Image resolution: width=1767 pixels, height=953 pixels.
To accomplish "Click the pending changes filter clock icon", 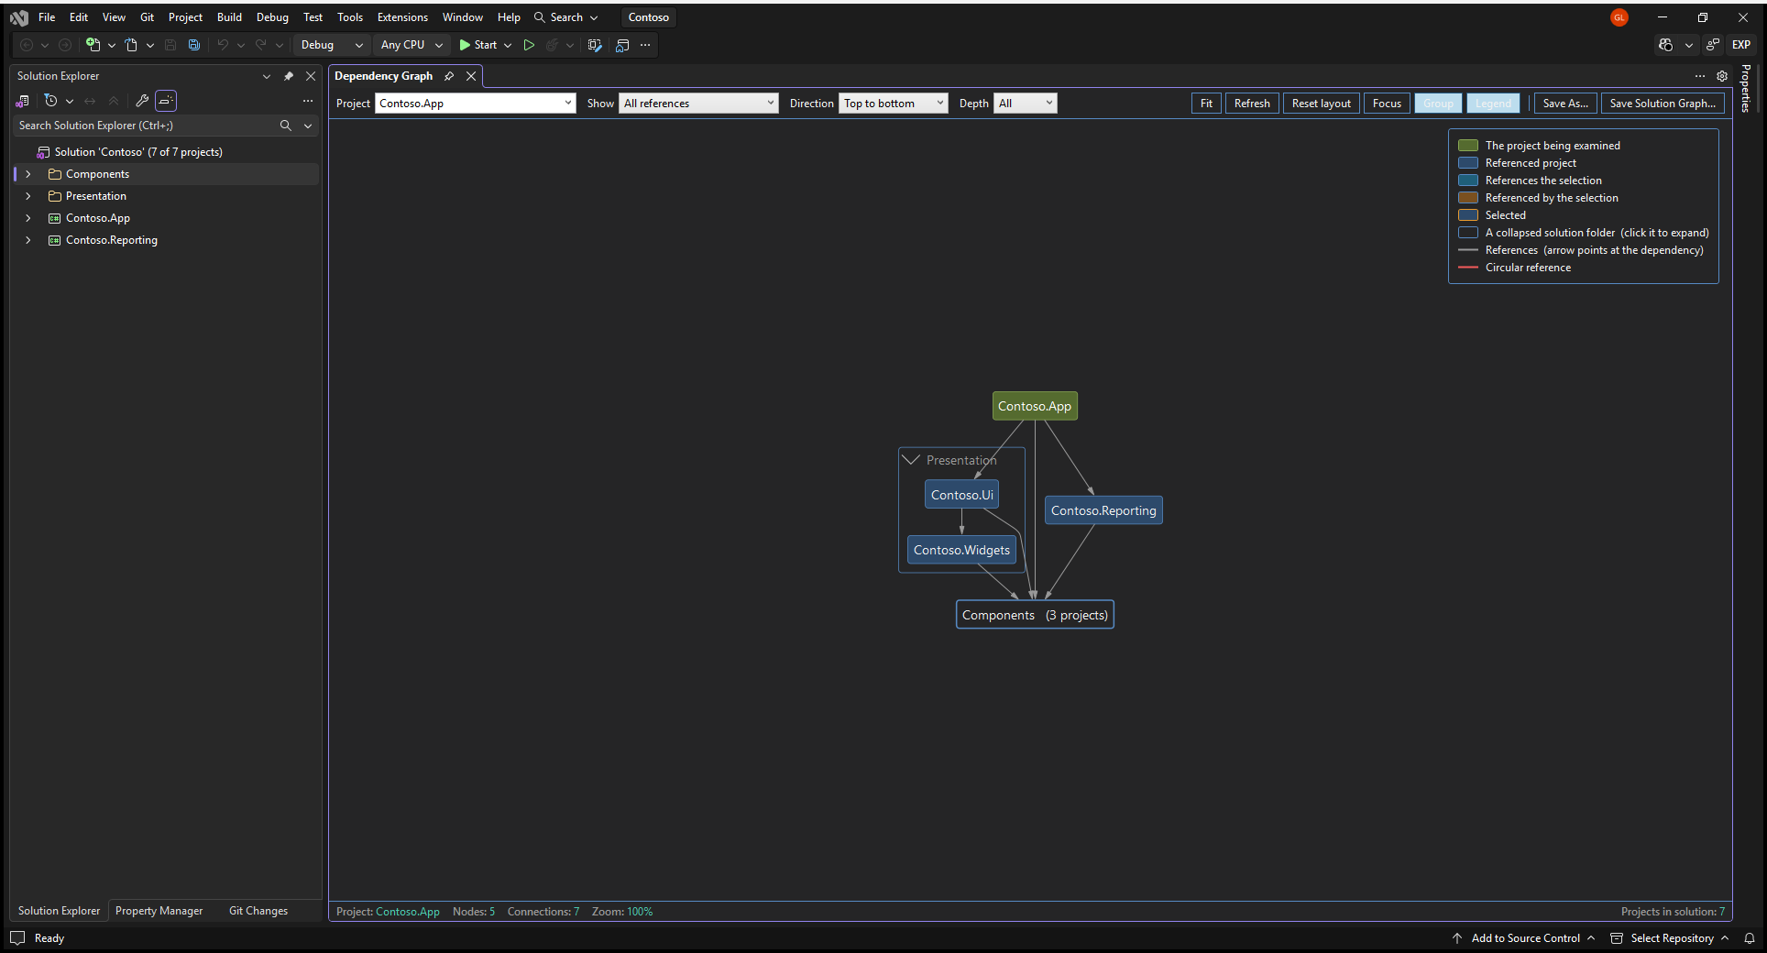I will [51, 101].
